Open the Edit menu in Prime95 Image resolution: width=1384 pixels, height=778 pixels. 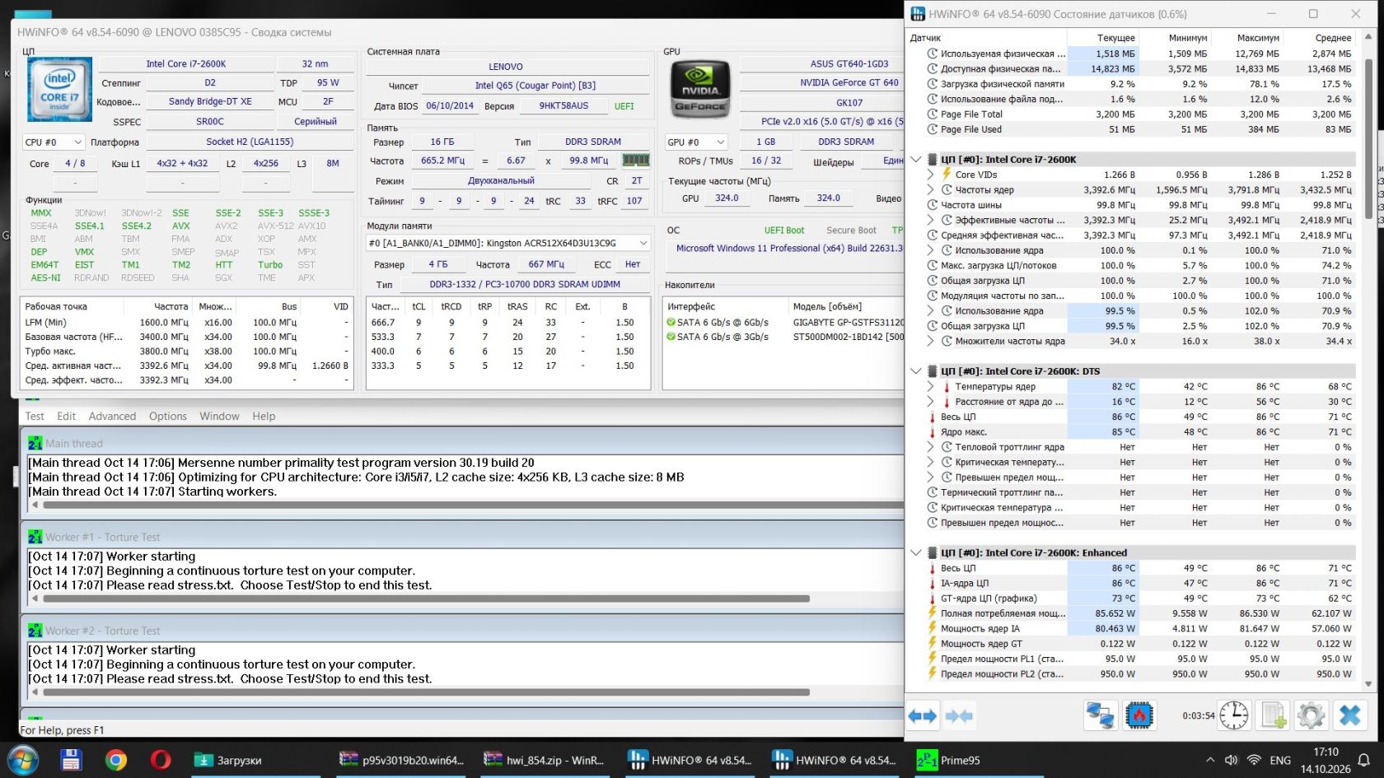click(67, 417)
